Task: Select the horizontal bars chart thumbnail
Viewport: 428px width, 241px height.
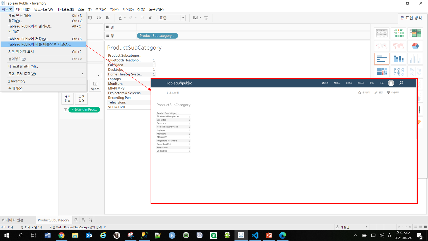Action: 382,59
